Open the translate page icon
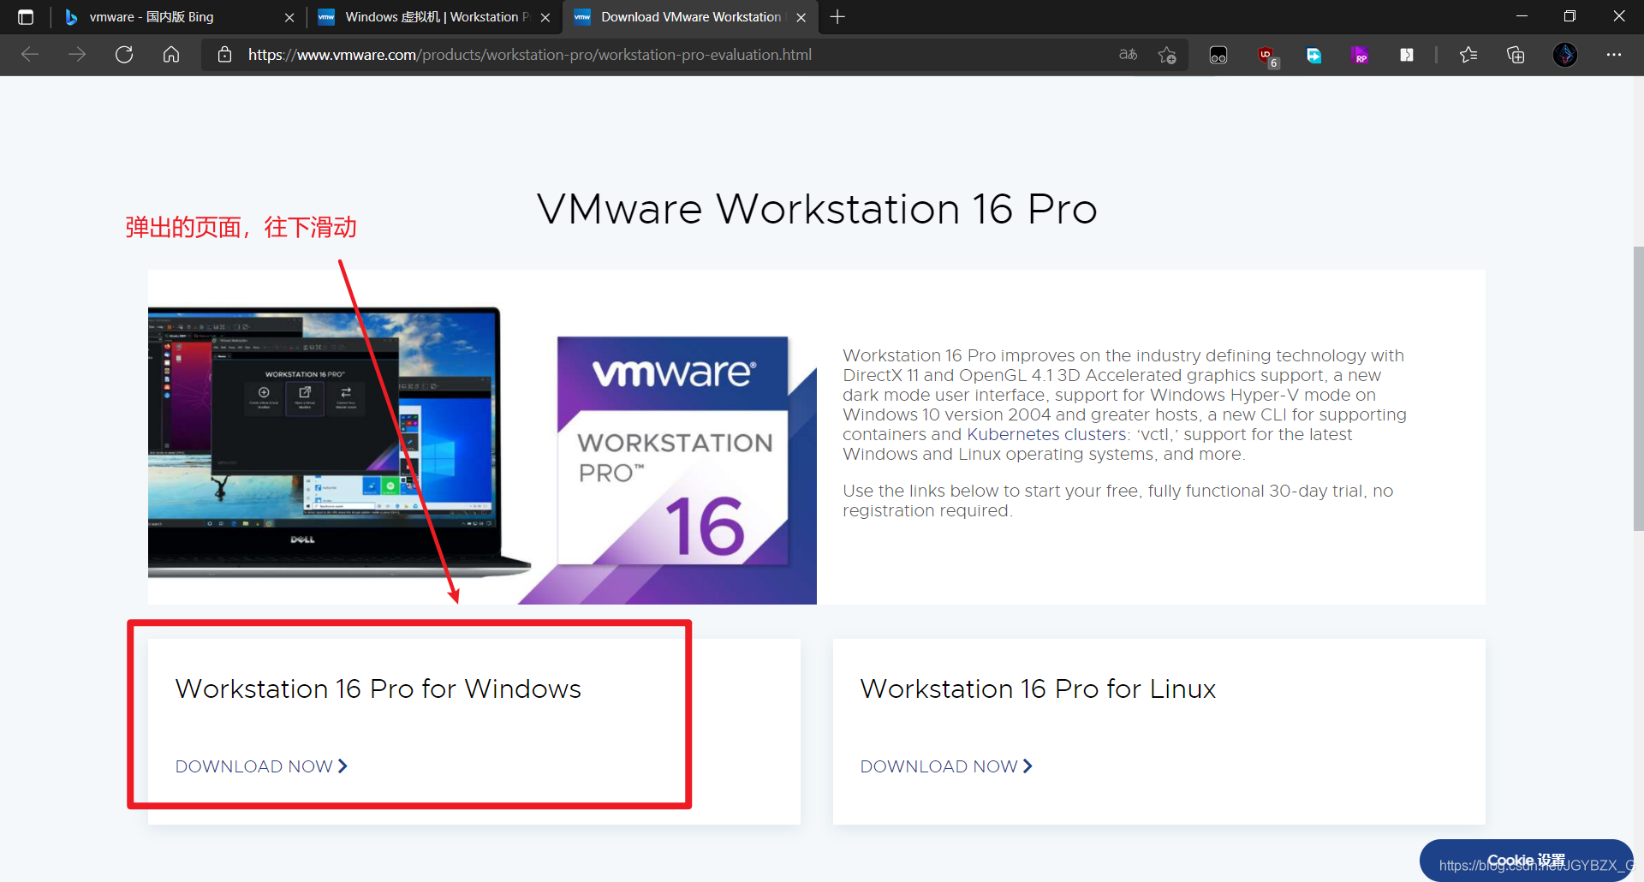The width and height of the screenshot is (1644, 882). (1129, 55)
